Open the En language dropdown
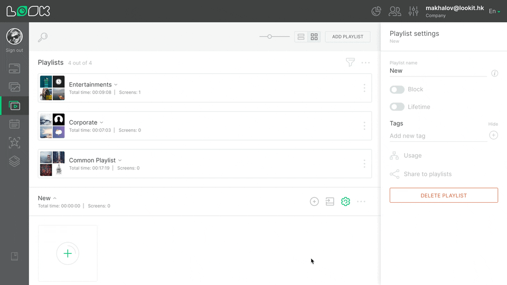507x285 pixels. [494, 11]
